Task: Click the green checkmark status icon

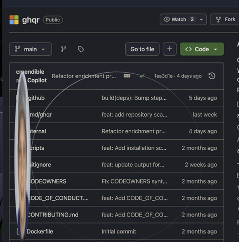Action: (142, 76)
